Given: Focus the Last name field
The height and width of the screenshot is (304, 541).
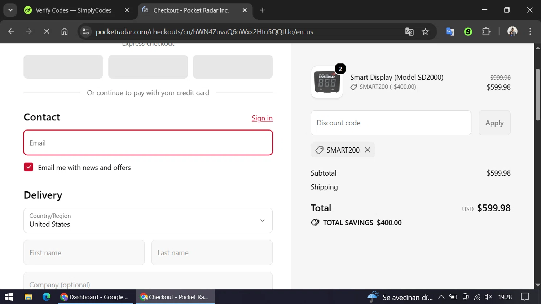Looking at the screenshot, I should [x=212, y=253].
